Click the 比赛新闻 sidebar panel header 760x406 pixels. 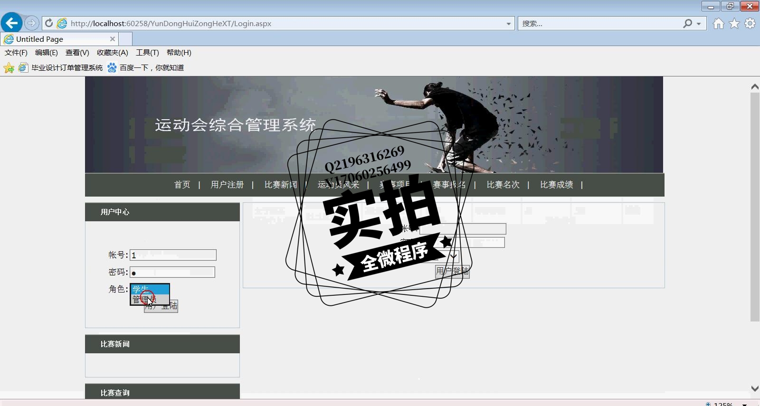162,344
